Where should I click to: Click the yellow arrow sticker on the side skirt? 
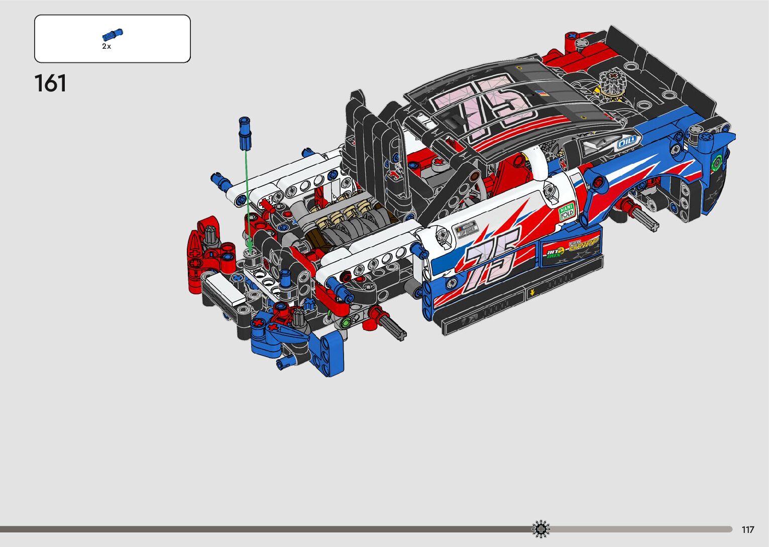pyautogui.click(x=531, y=292)
